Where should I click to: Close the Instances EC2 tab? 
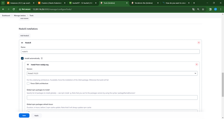pyautogui.click(x=34, y=3)
